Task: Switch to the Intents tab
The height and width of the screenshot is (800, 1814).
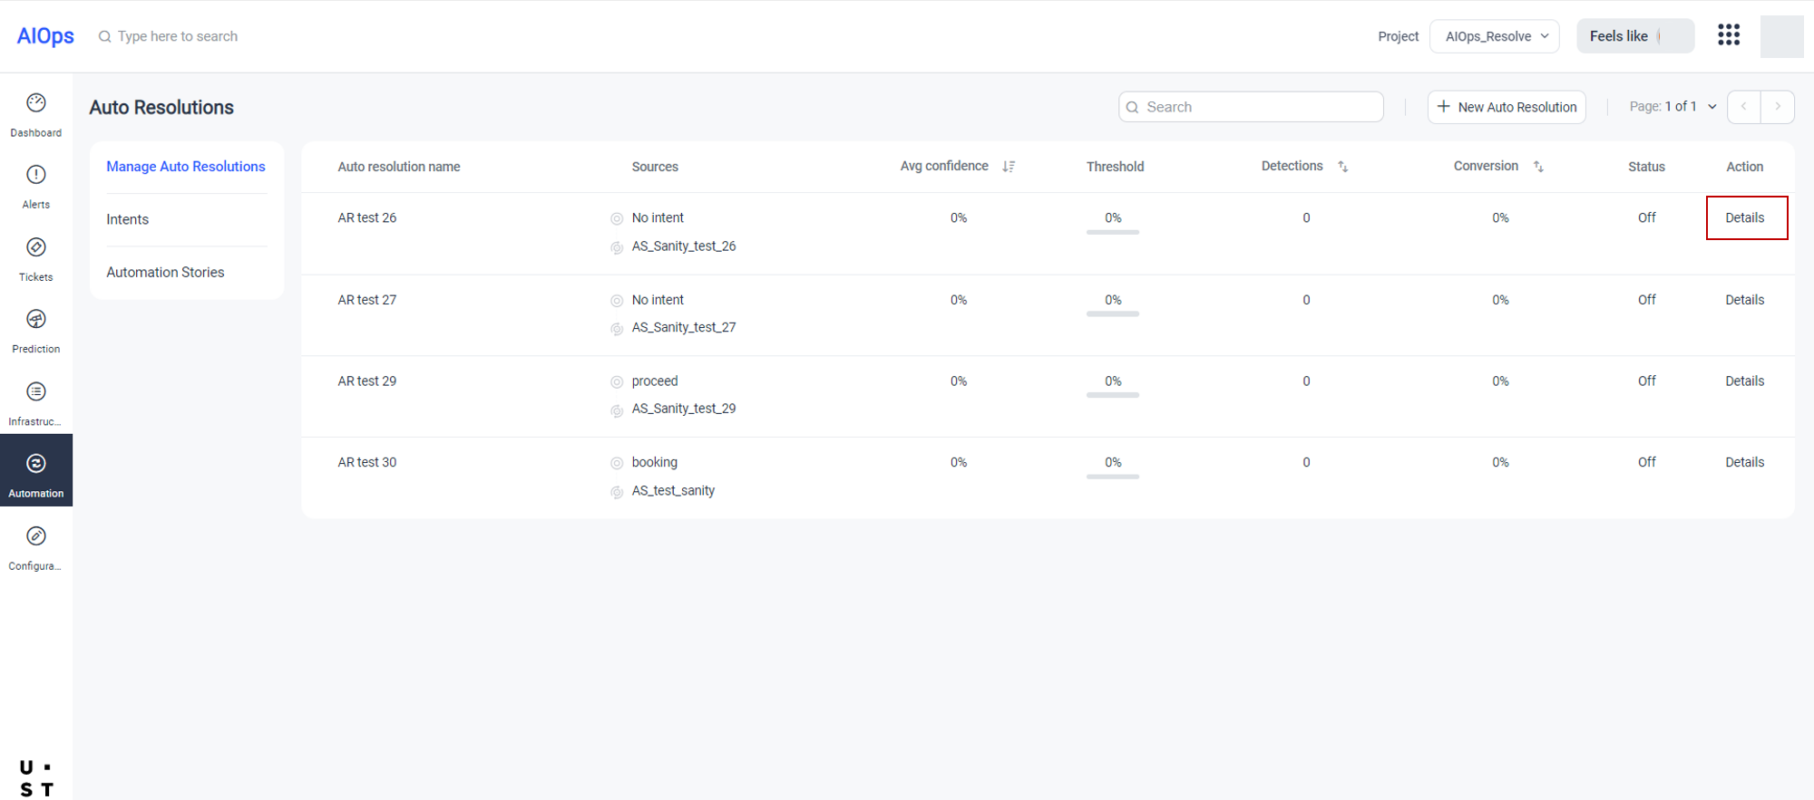Action: click(128, 219)
